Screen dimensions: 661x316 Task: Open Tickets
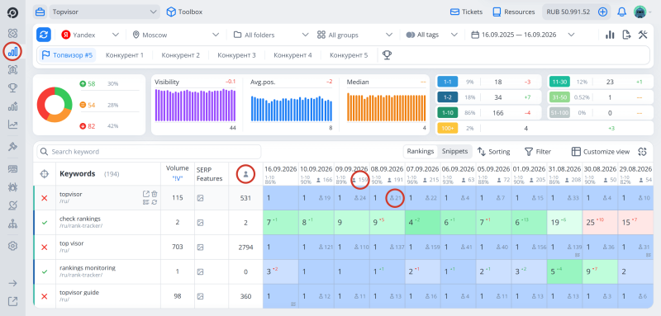click(x=466, y=12)
